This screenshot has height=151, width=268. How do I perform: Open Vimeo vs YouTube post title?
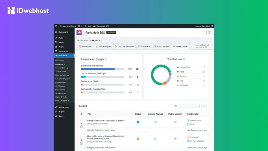click(106, 121)
